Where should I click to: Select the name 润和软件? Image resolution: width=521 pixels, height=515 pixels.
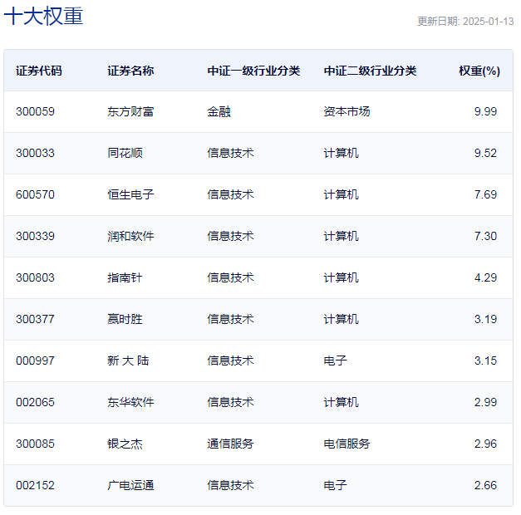tap(130, 236)
